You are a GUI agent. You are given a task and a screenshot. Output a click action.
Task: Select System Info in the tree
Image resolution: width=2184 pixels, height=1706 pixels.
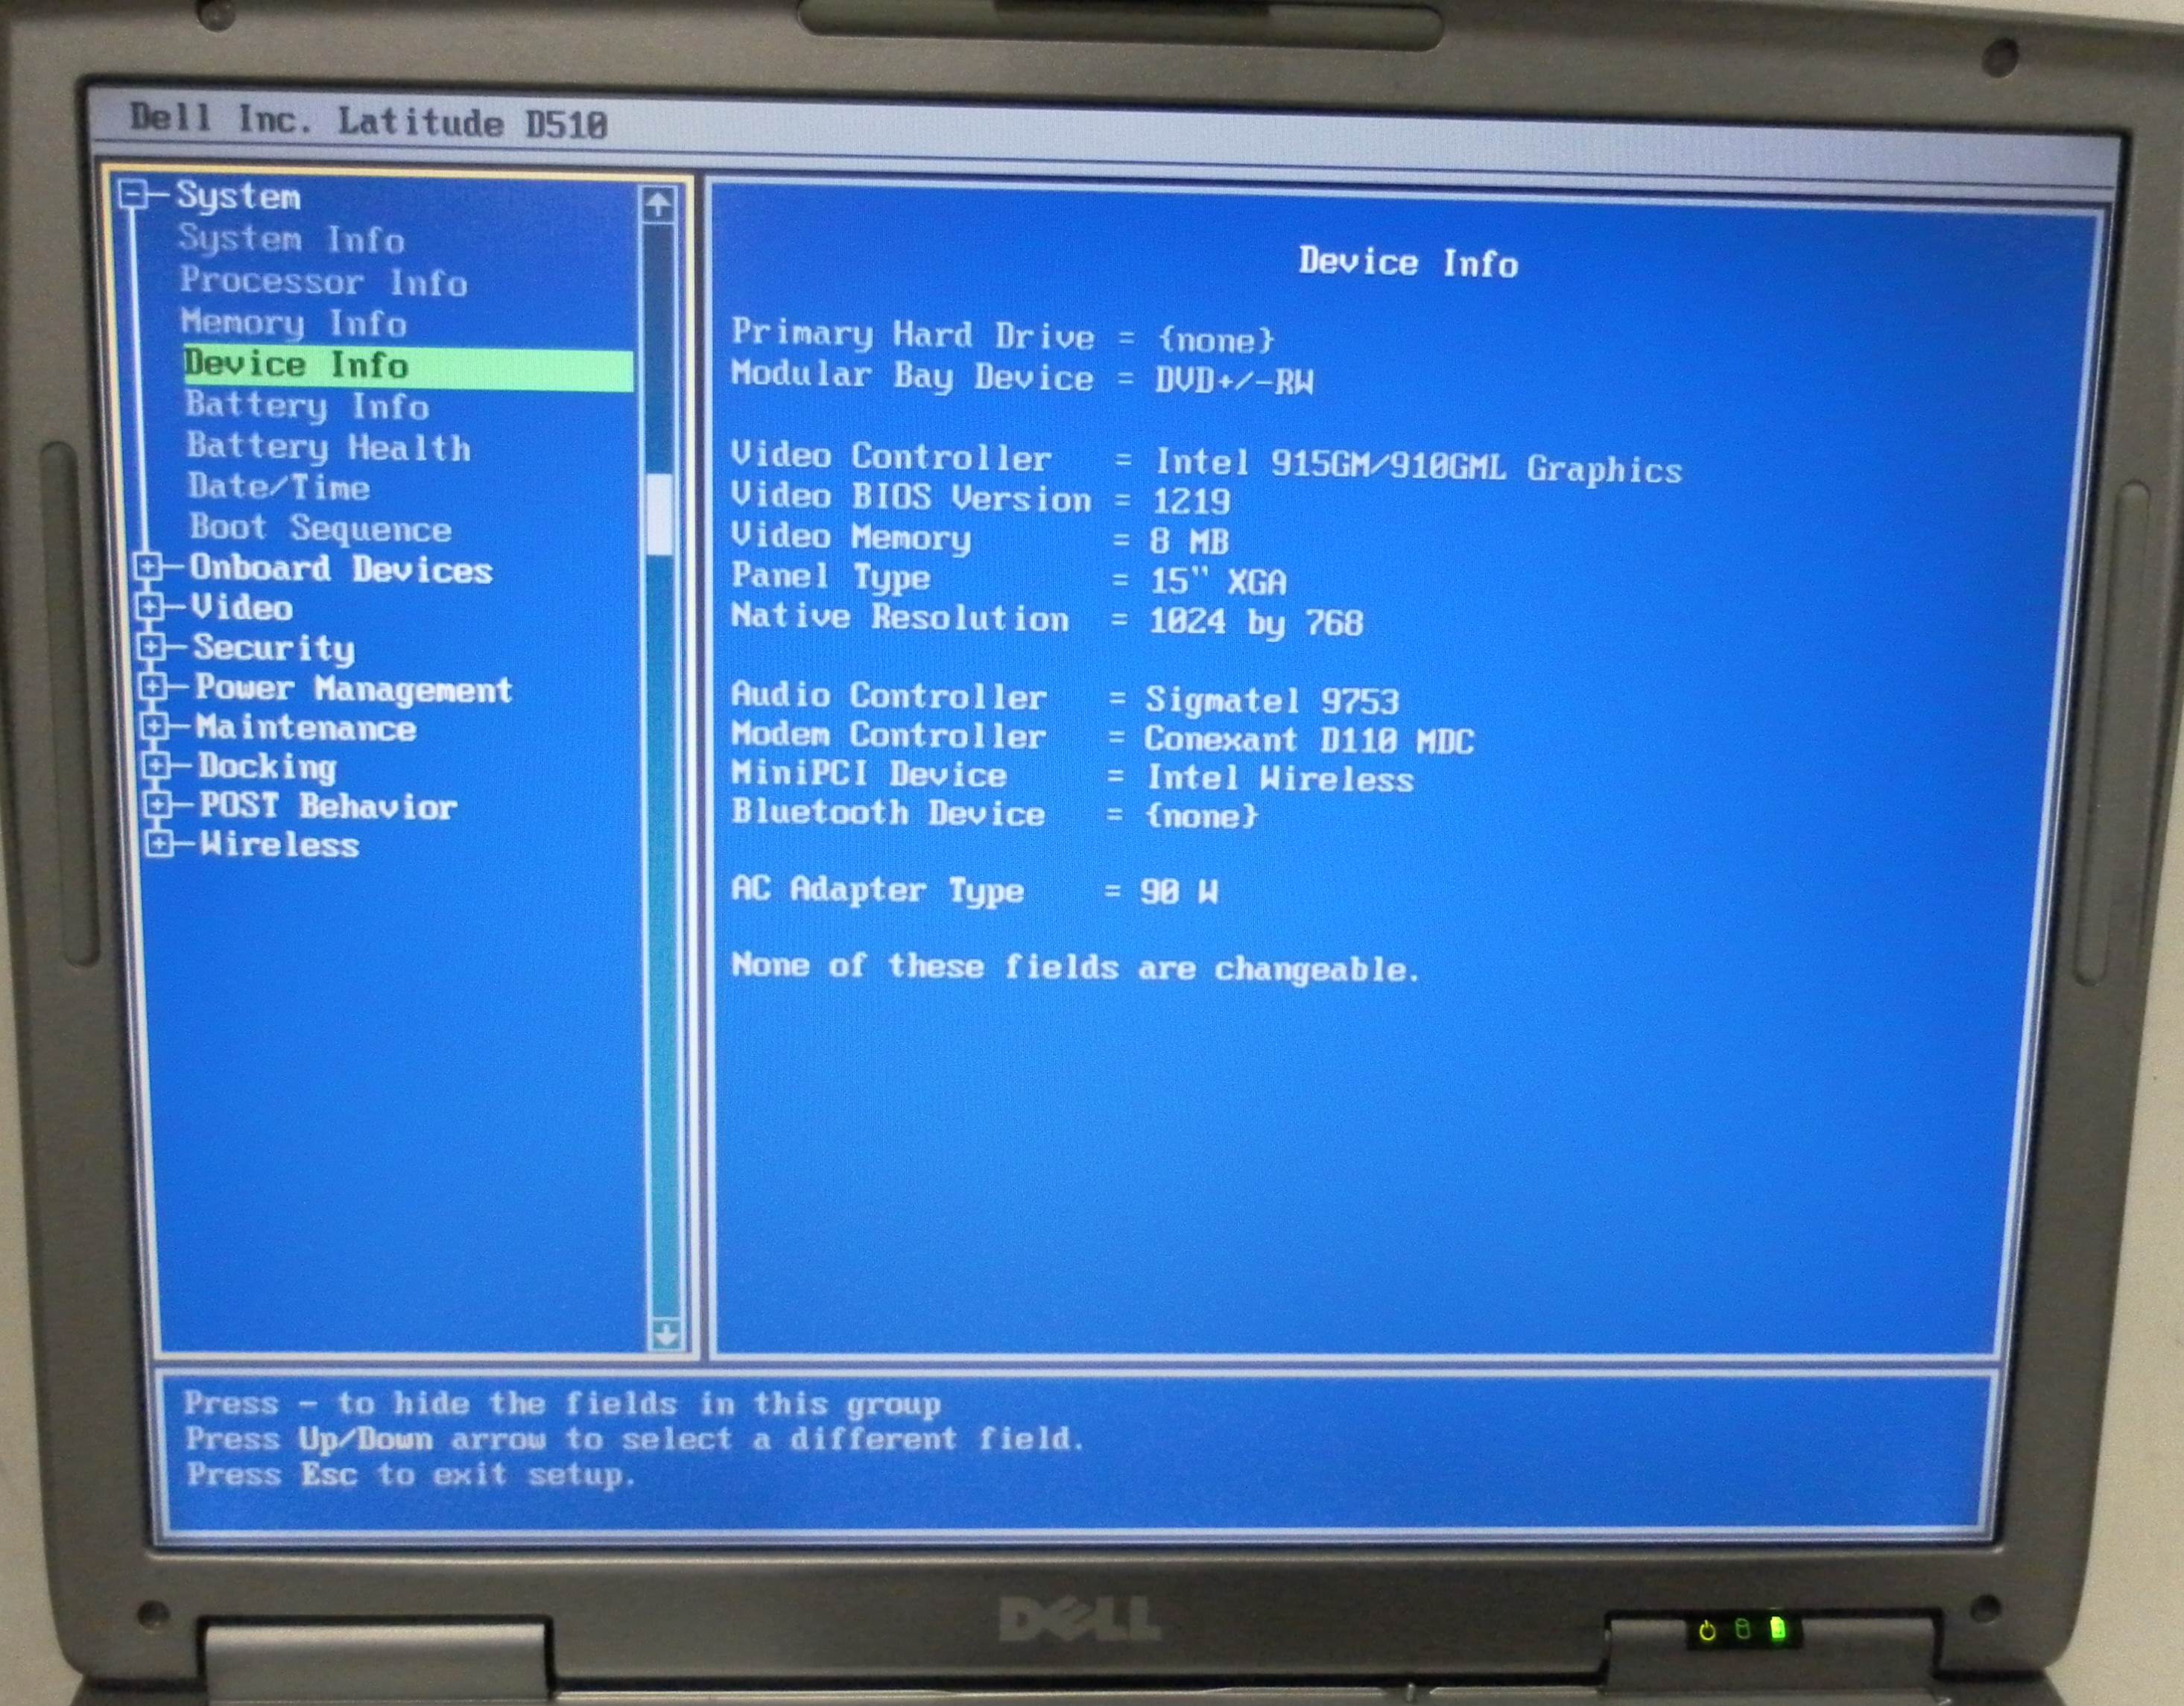(291, 239)
